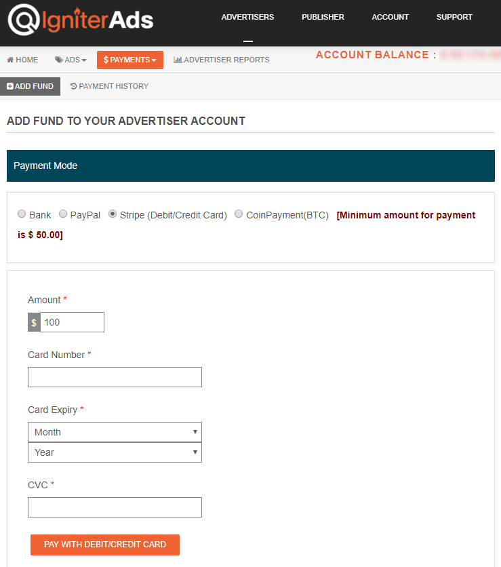The width and height of the screenshot is (501, 567).
Task: Click the home icon beside HOME
Action: tap(10, 60)
